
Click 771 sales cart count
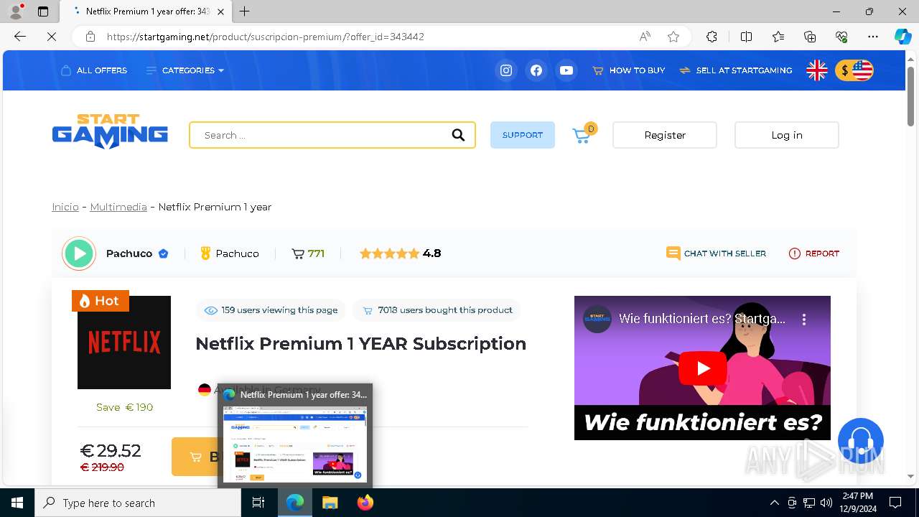click(x=308, y=253)
